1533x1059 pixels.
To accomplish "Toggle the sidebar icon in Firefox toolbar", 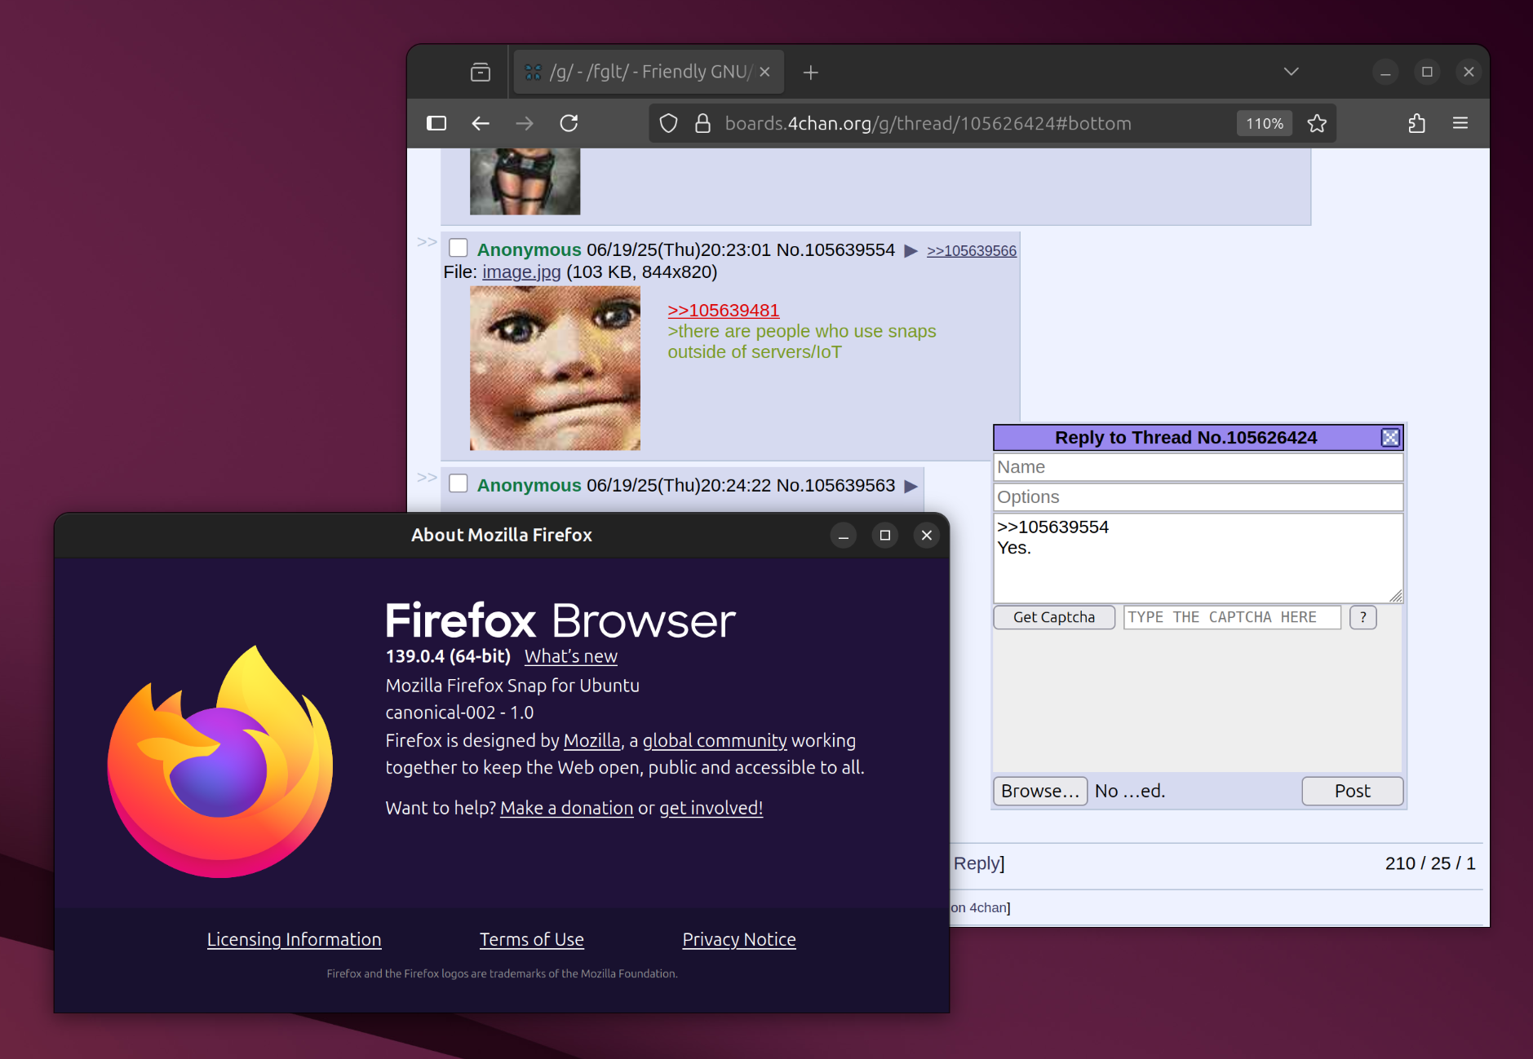I will [436, 123].
